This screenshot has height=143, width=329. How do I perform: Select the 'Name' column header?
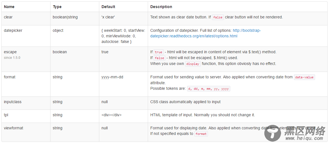click(9, 7)
